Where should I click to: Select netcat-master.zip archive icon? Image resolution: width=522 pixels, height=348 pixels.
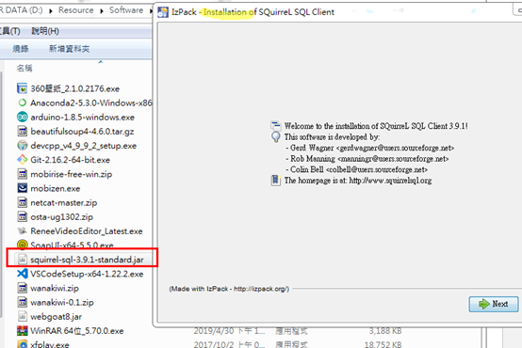tap(23, 202)
